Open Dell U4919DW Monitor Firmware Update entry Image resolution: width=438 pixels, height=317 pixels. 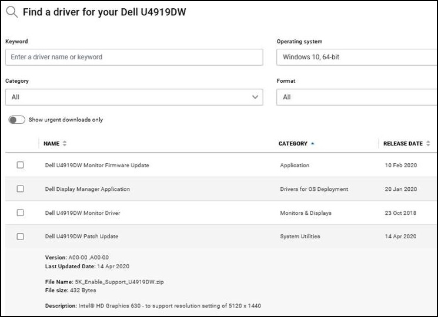point(97,166)
